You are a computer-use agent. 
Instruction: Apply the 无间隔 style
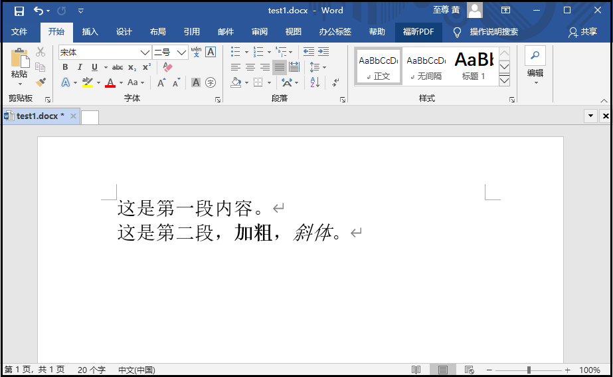tap(426, 67)
